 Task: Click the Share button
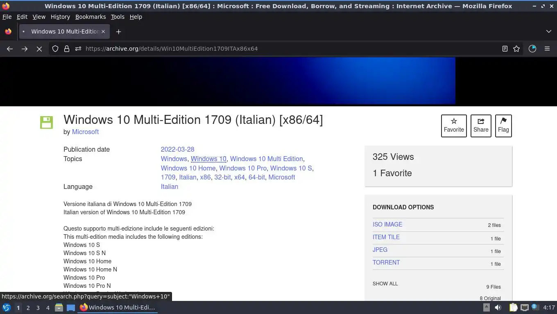(481, 126)
